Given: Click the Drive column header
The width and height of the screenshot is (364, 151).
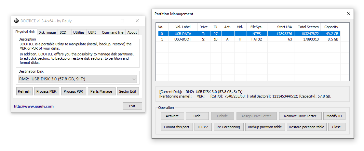Looking at the screenshot, I should 204,27.
